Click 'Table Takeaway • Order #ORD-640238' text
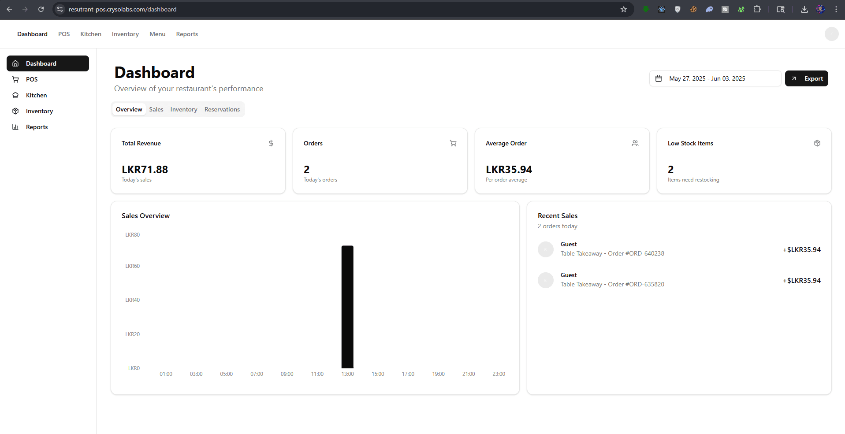Screen dimensions: 845x434 tap(612, 253)
